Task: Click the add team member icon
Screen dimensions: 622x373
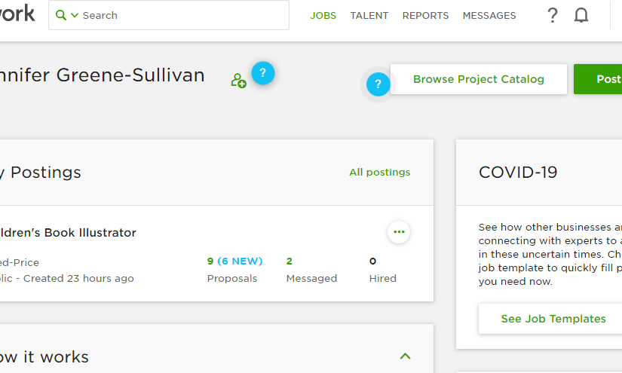Action: 238,81
